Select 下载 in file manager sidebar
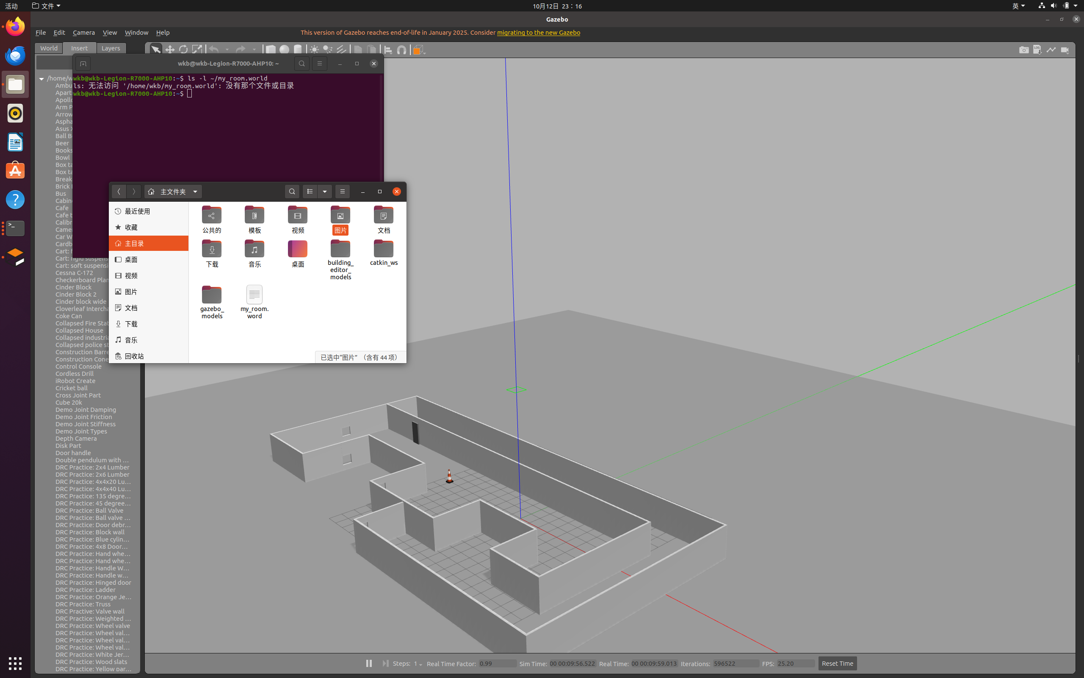 point(148,324)
